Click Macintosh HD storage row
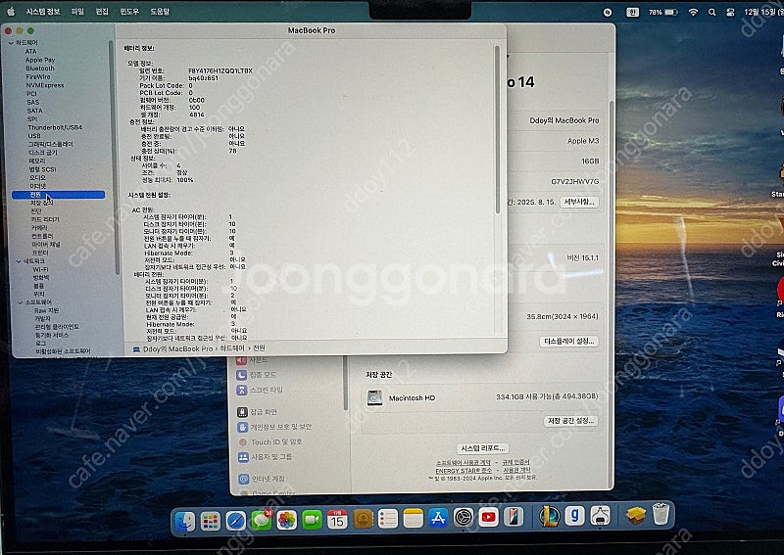The image size is (784, 555). pyautogui.click(x=482, y=397)
